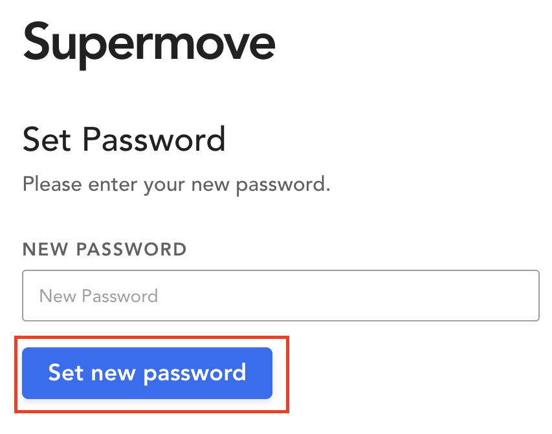The image size is (552, 434).
Task: Click the instruction text under the heading
Action: click(x=176, y=185)
